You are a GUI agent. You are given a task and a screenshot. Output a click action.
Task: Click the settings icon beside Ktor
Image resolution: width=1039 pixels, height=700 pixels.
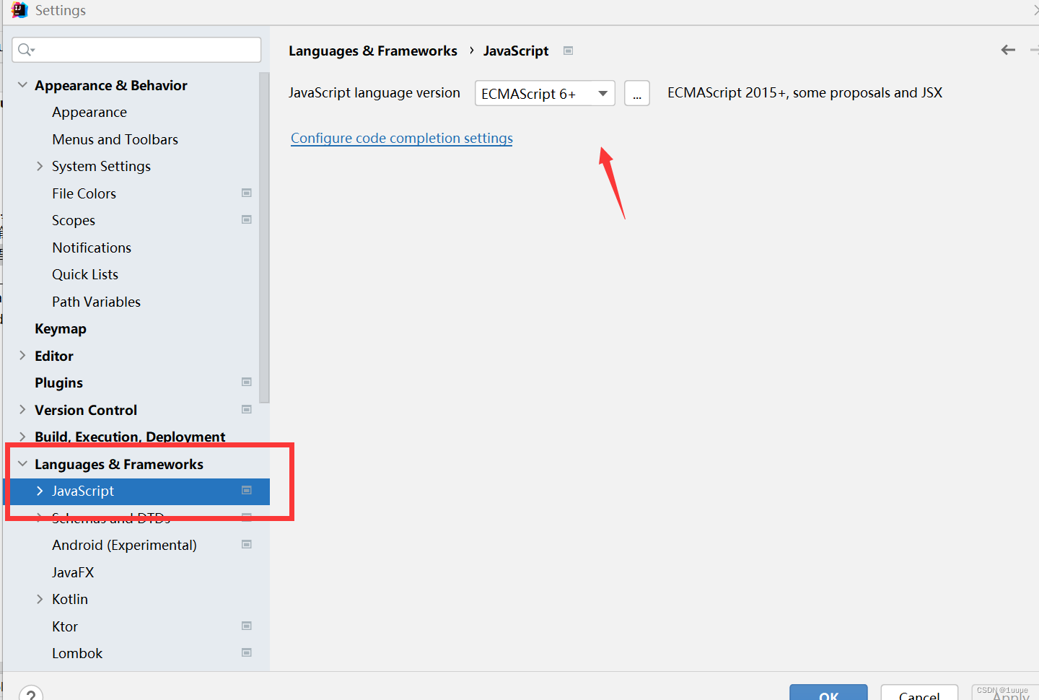click(246, 626)
